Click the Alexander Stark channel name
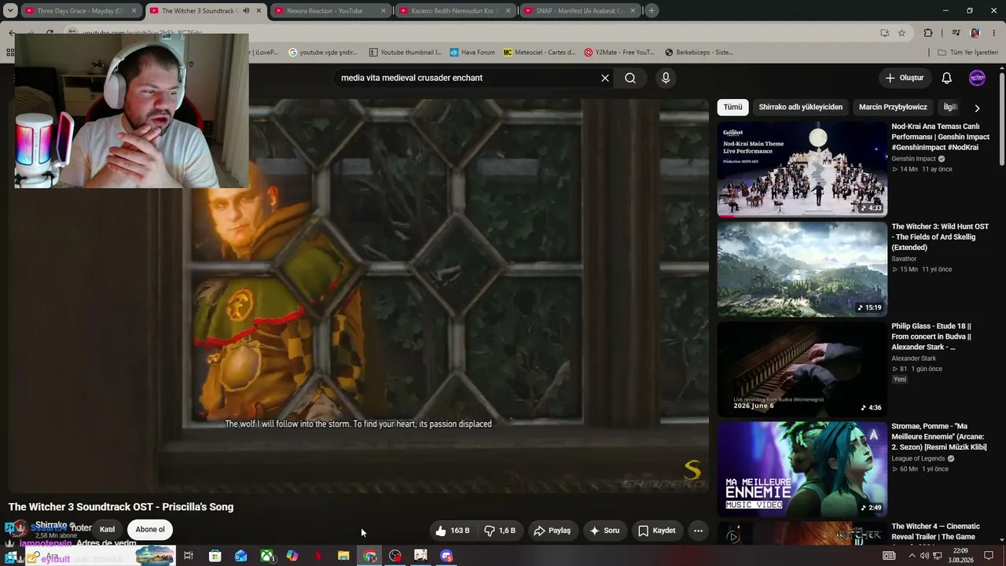The image size is (1006, 566). pos(913,358)
